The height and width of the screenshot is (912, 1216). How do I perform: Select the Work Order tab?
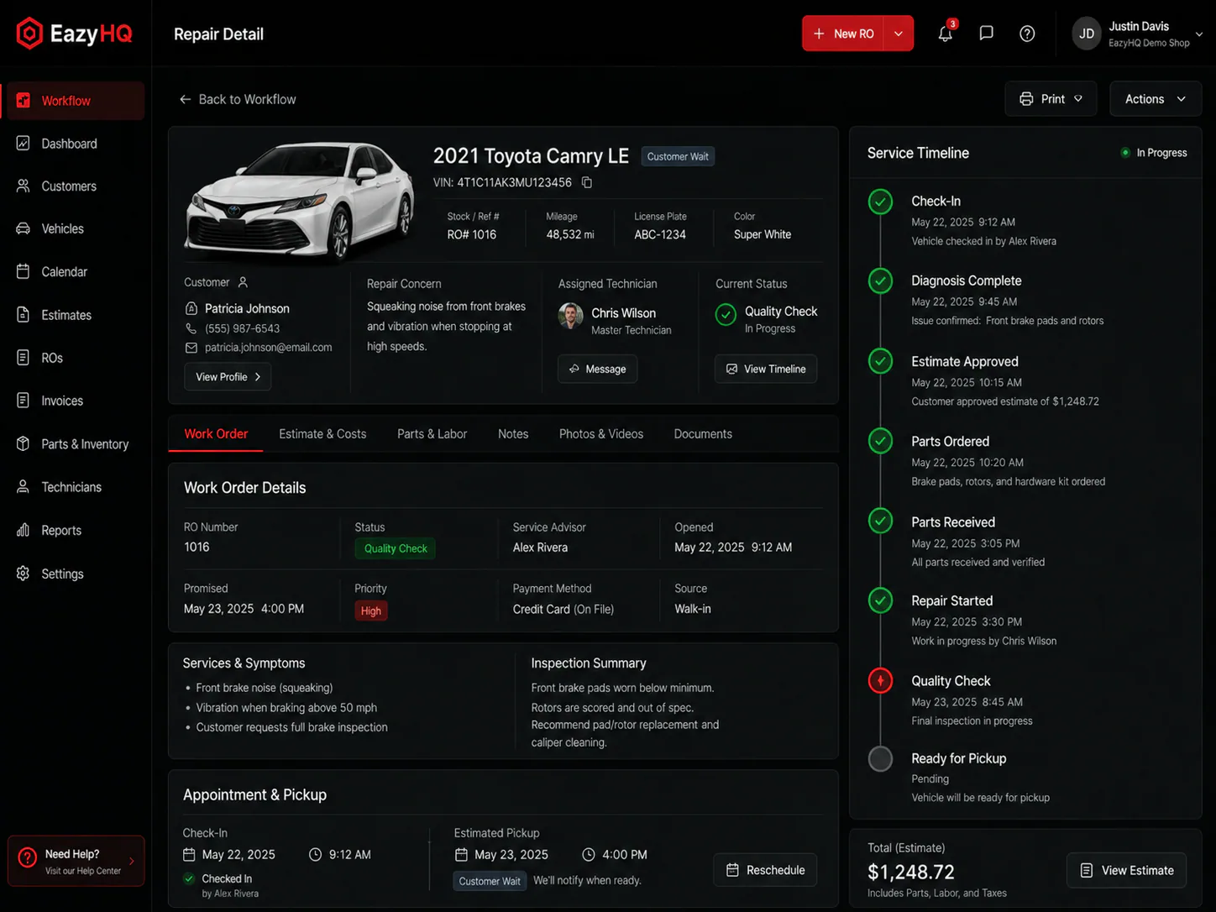pos(216,434)
